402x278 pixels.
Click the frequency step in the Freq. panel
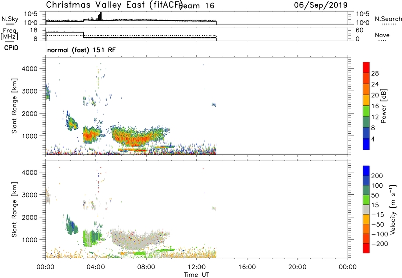click(83, 35)
